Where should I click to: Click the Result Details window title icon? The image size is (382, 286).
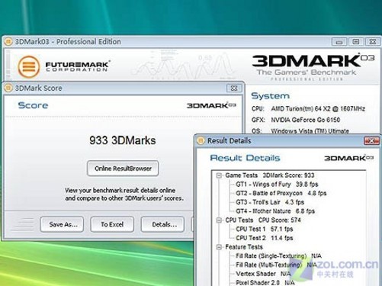pos(201,140)
